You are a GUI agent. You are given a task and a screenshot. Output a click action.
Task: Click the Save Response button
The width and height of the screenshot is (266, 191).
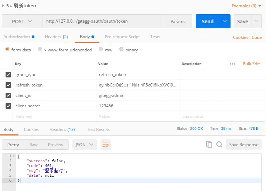click(244, 144)
